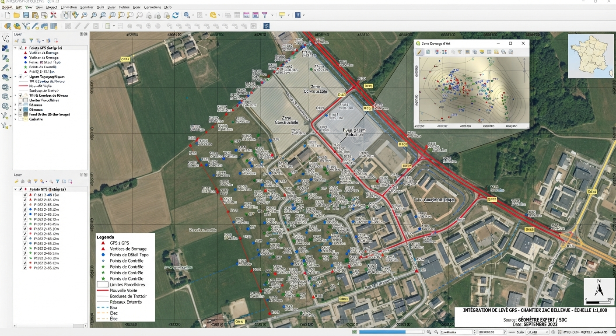Toggle checkbox for the P1057 row

25,224
